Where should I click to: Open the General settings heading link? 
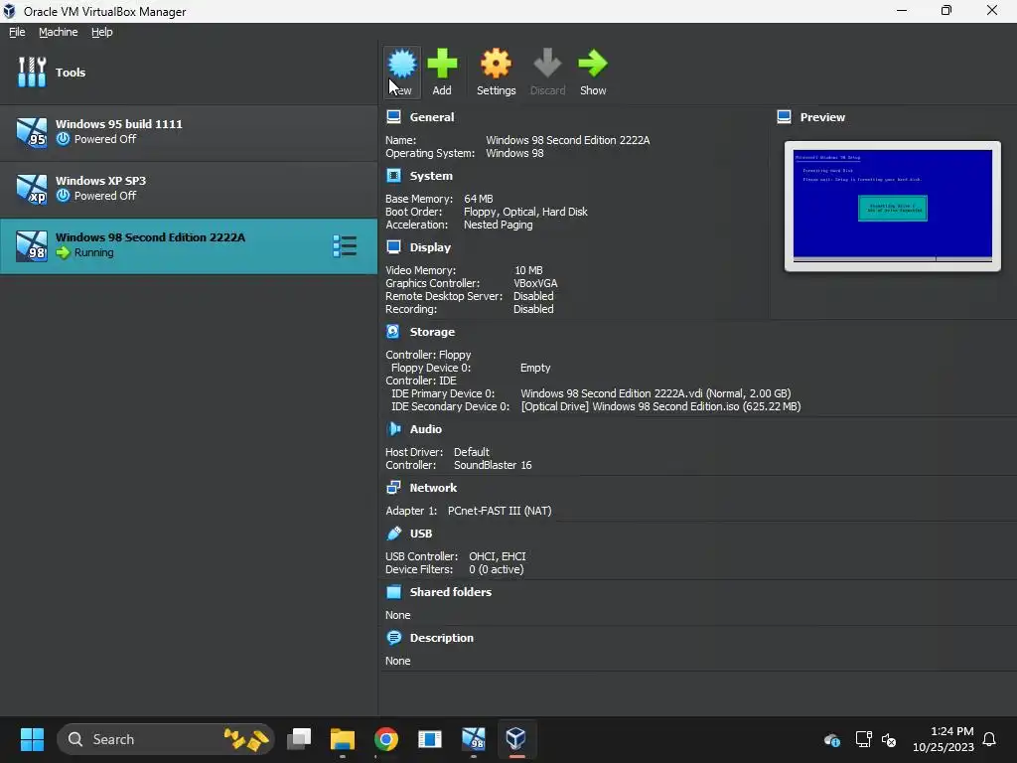[x=432, y=117]
